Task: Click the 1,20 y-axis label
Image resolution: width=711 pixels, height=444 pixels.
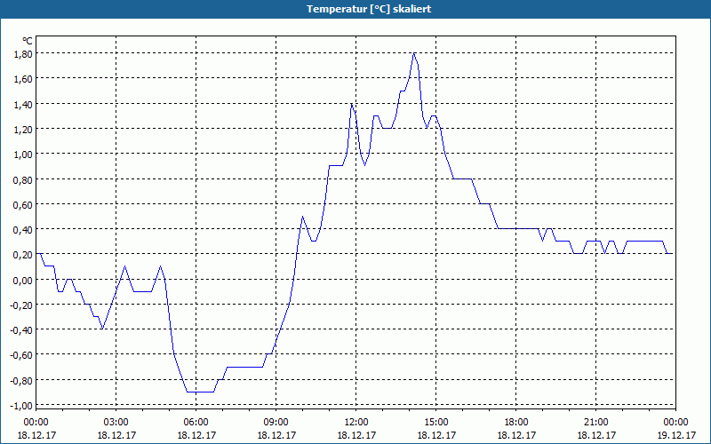Action: 24,129
